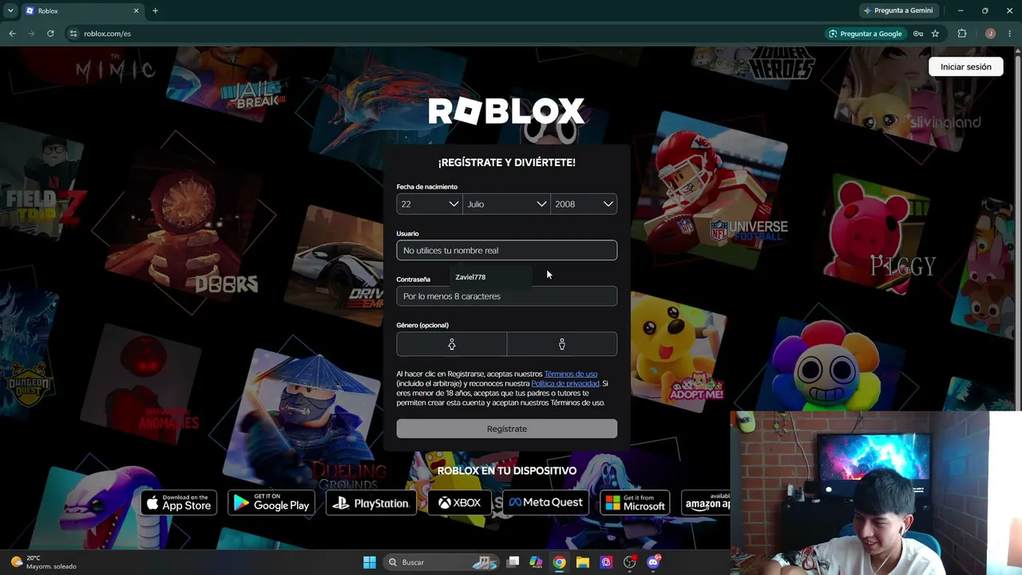Open the purple headset app on taskbar

coord(606,562)
